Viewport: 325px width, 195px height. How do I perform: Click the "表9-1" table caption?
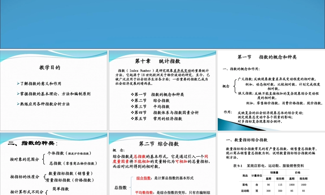click(x=238, y=165)
